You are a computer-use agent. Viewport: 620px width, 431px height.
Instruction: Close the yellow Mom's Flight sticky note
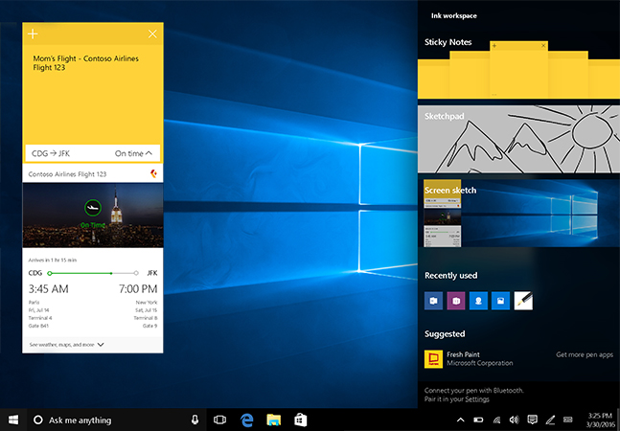click(x=152, y=34)
